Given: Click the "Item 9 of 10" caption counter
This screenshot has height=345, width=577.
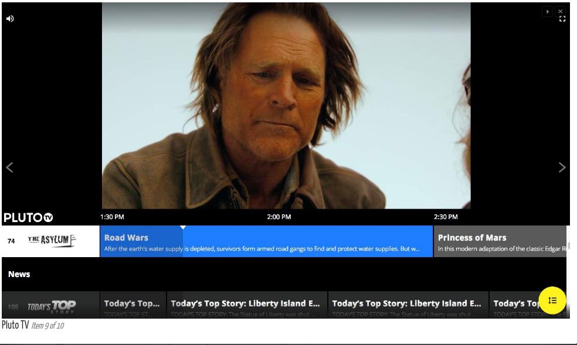Looking at the screenshot, I should point(48,326).
